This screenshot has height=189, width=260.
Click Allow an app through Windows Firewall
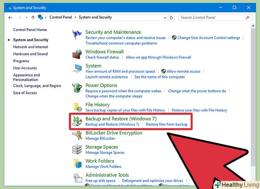pos(158,57)
